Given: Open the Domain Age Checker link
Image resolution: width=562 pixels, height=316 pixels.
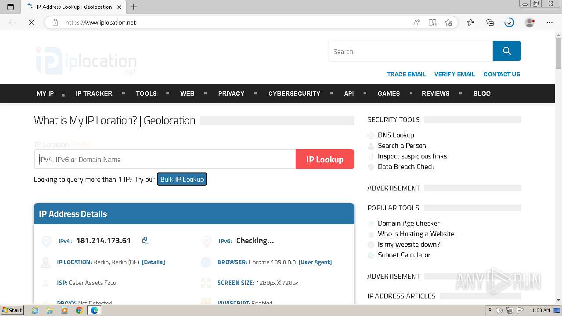Looking at the screenshot, I should (409, 223).
